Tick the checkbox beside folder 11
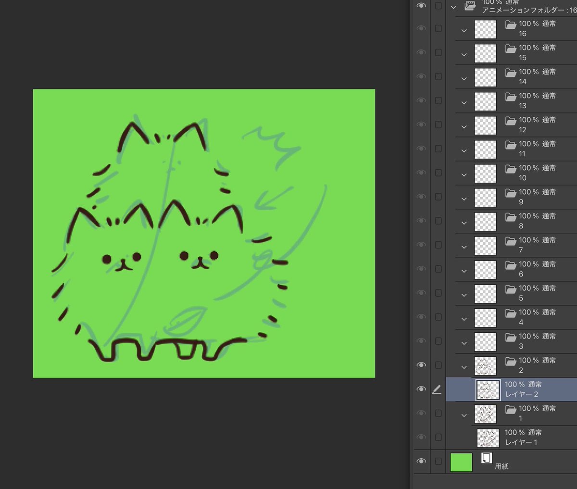This screenshot has width=577, height=489. pyautogui.click(x=438, y=149)
